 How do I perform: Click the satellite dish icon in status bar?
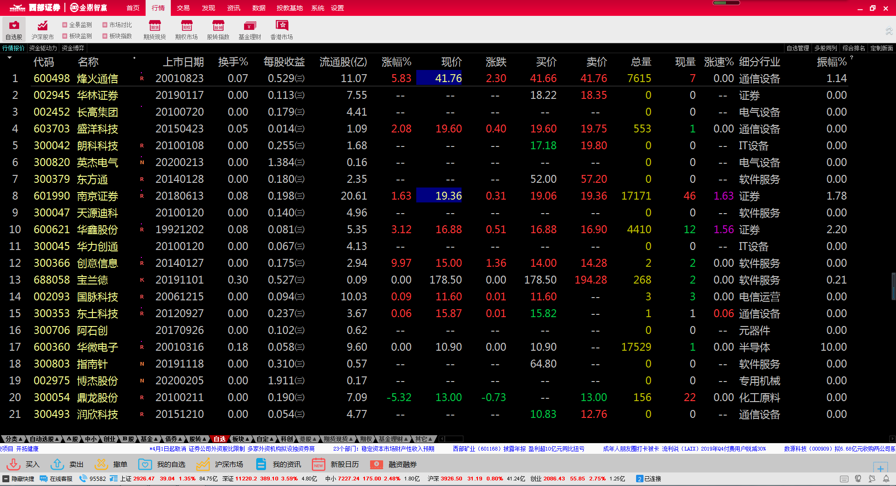[872, 479]
